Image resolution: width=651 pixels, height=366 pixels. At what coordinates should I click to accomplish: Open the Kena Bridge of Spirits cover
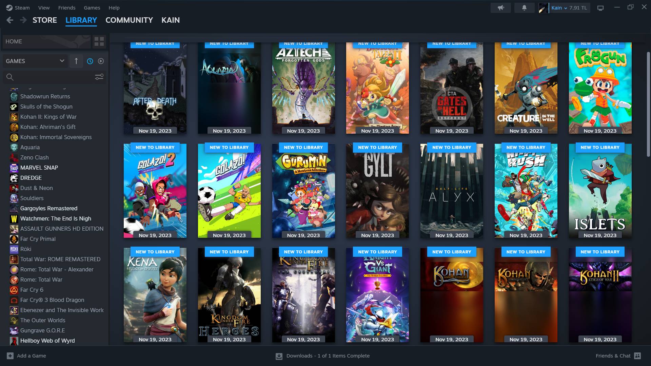155,295
